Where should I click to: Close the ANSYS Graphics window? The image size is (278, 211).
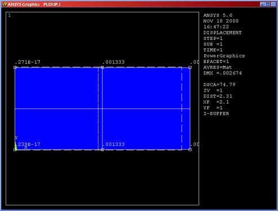point(273,4)
